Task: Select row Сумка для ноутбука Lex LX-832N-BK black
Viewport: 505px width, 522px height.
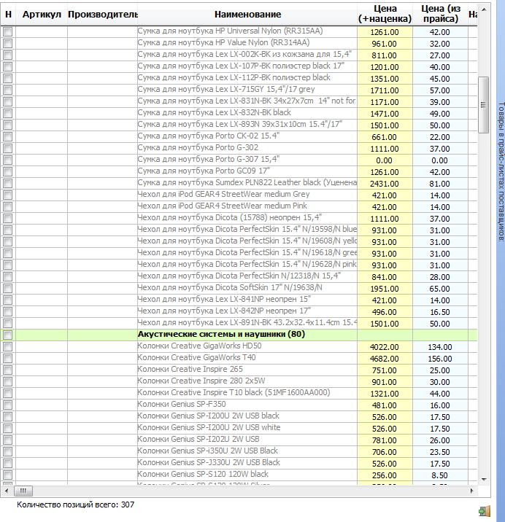Action: coord(247,113)
